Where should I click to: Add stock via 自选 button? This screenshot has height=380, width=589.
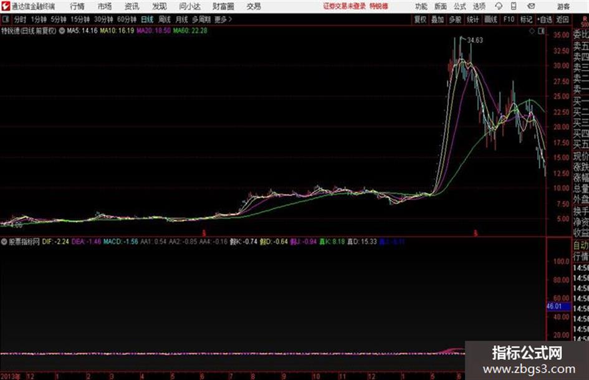pos(544,19)
